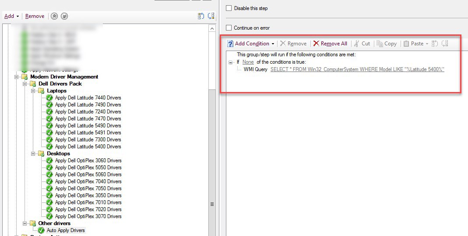Collapse Modern Driver Management group
This screenshot has width=468, height=236.
[16, 77]
